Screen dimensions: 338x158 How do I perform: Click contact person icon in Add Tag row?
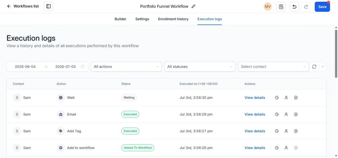click(286, 131)
